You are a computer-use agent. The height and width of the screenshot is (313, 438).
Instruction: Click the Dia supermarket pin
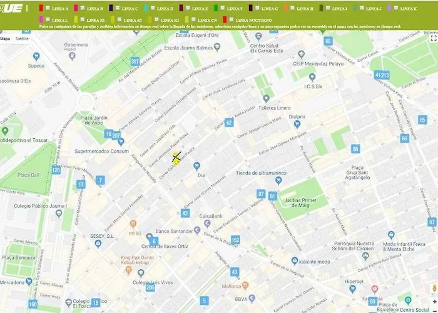point(196,166)
